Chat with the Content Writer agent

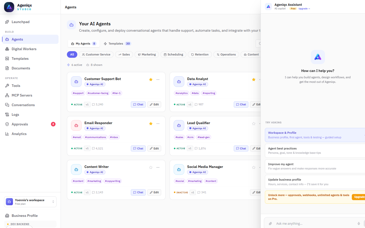tap(138, 192)
